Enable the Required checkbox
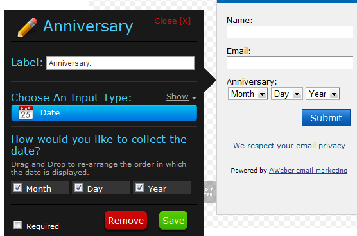The image size is (357, 236). [x=17, y=225]
